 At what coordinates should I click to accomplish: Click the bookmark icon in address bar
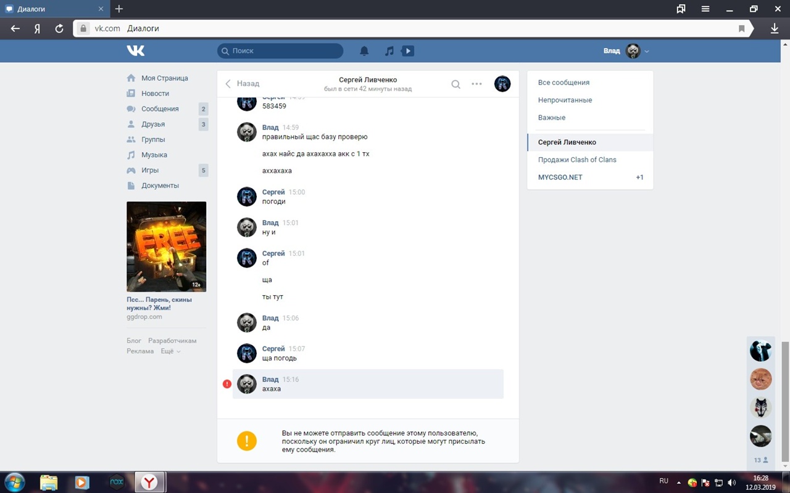pos(742,28)
